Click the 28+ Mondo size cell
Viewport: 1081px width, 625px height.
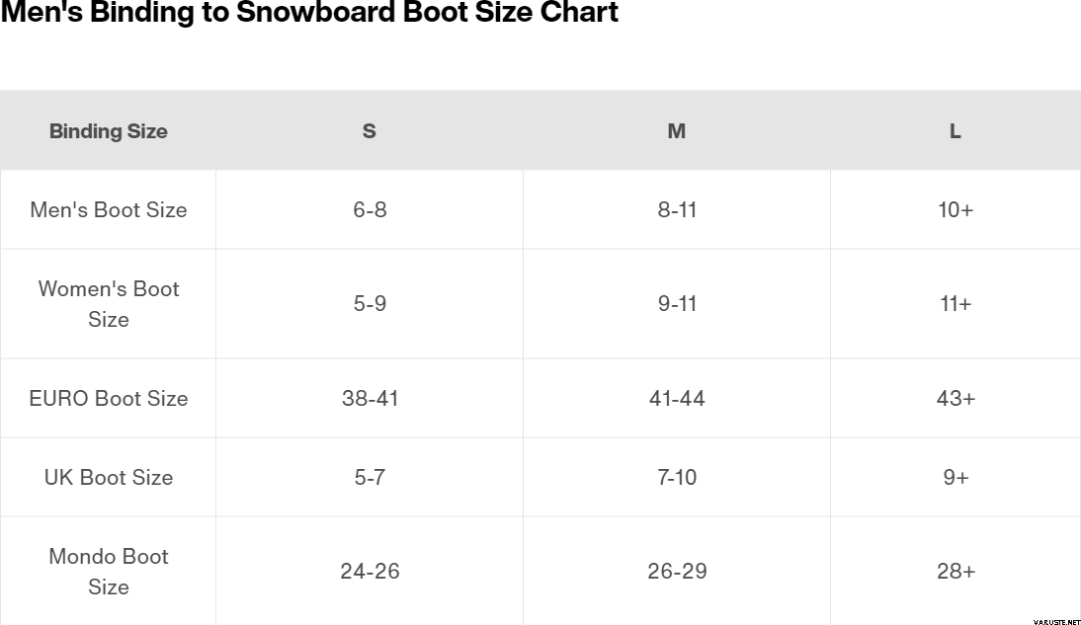(x=956, y=571)
